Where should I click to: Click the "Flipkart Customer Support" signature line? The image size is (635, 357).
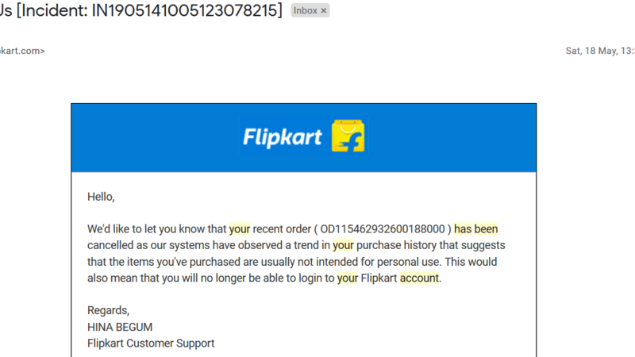pyautogui.click(x=151, y=344)
